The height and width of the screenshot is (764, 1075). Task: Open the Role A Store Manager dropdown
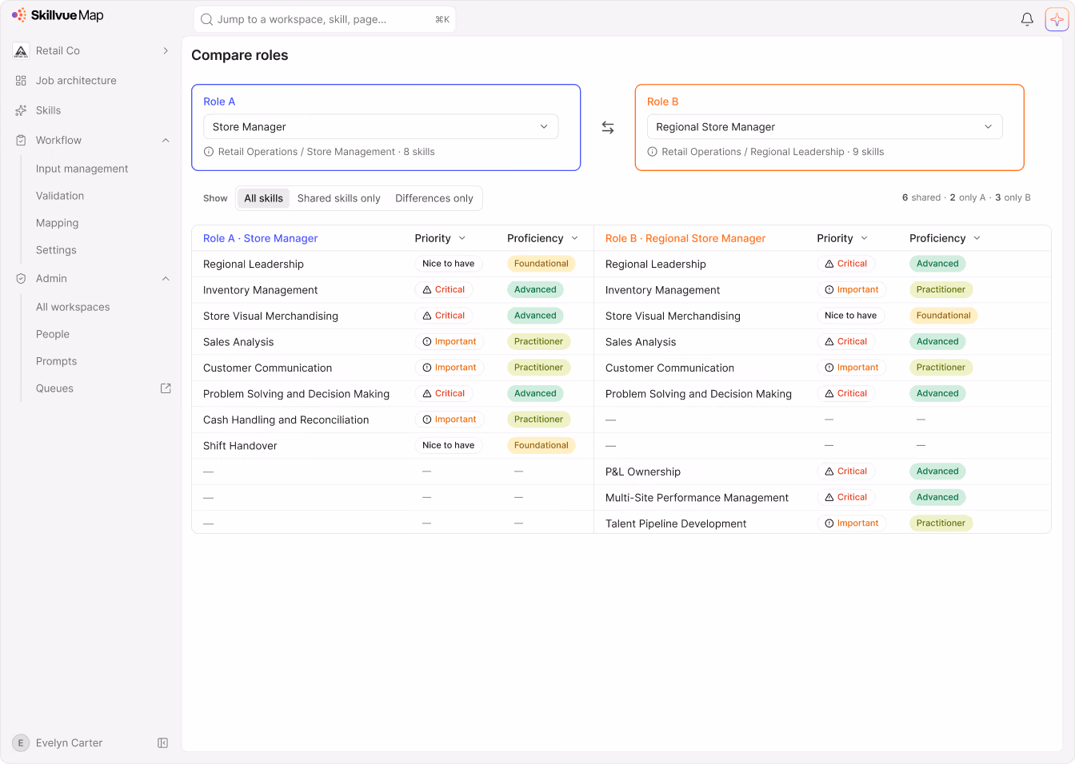[x=381, y=127]
